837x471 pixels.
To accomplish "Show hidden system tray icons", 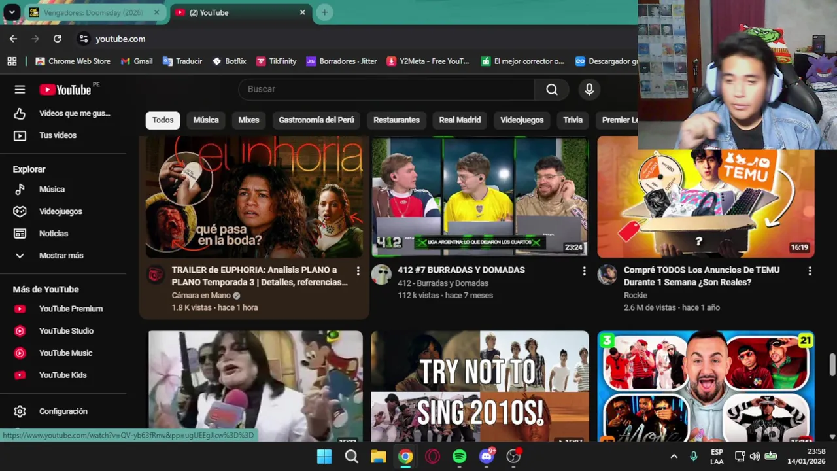I will (x=674, y=457).
